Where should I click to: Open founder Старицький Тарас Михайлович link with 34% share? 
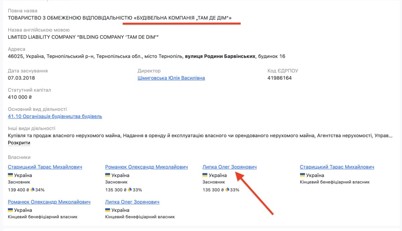[x=45, y=167]
